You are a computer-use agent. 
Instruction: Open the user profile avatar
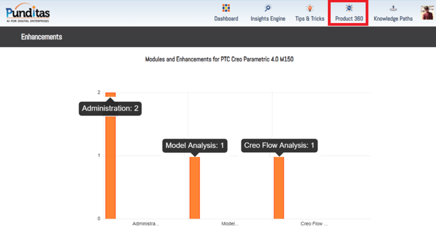pyautogui.click(x=427, y=13)
